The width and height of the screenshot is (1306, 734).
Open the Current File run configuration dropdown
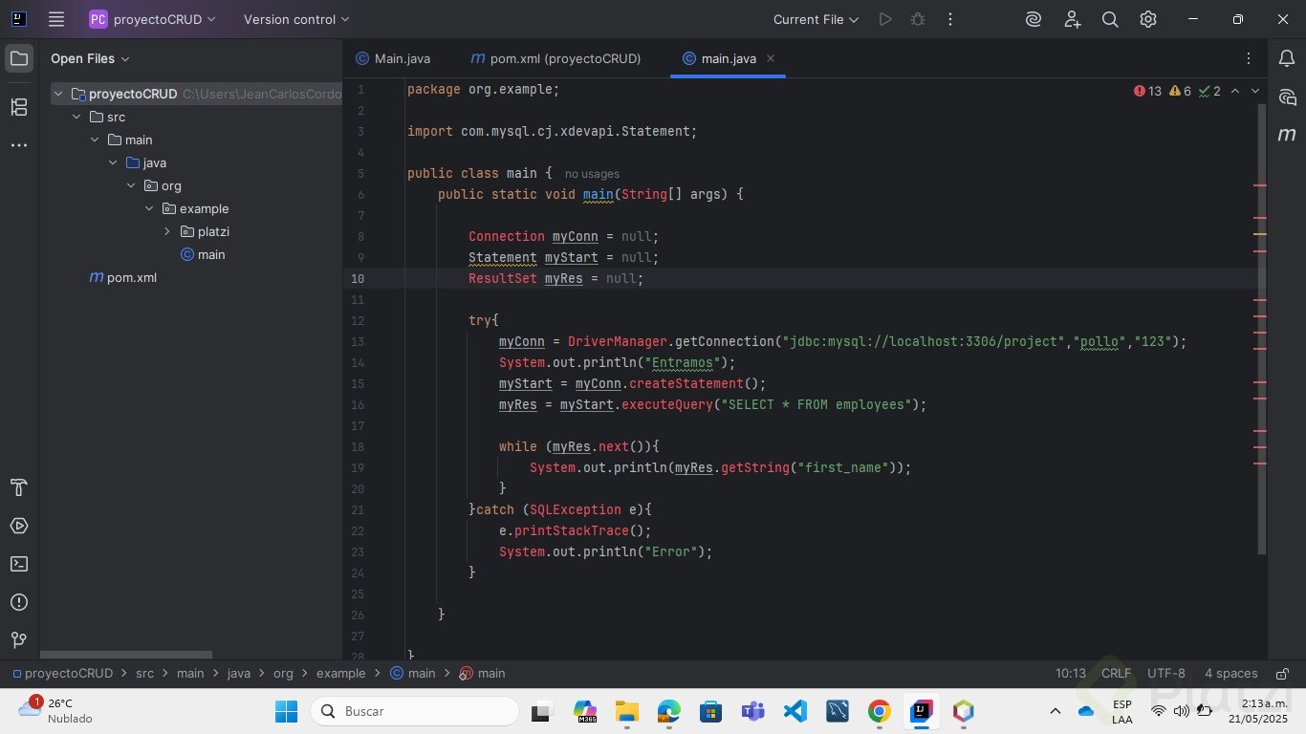[x=816, y=19]
